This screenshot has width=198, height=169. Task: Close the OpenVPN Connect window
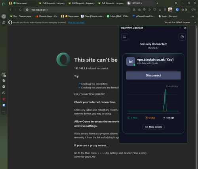click(x=185, y=28)
